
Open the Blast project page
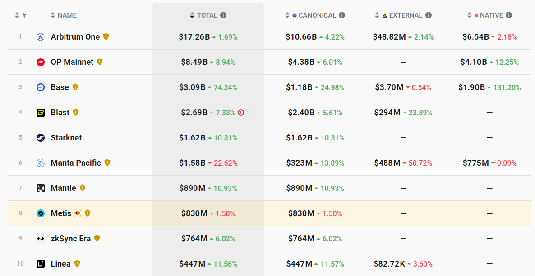(x=60, y=113)
